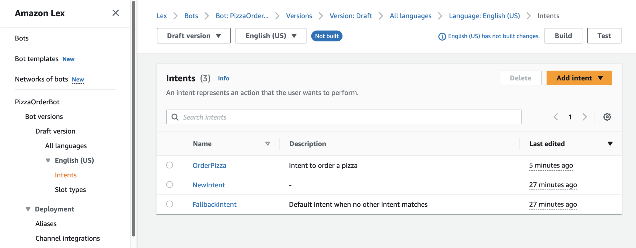The height and width of the screenshot is (248, 636).
Task: Close the Amazon Lex side navigation
Action: click(116, 13)
